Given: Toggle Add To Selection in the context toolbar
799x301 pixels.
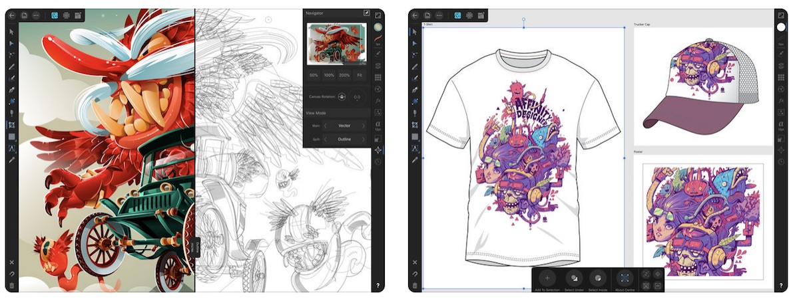Looking at the screenshot, I should coord(547,278).
